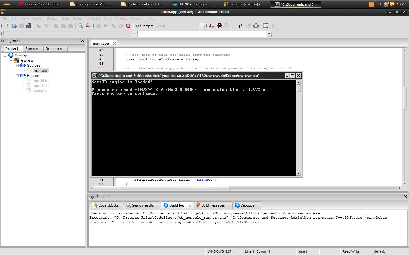This screenshot has height=255, width=409.
Task: Click the Replace toolbar icon
Action: pos(88,26)
